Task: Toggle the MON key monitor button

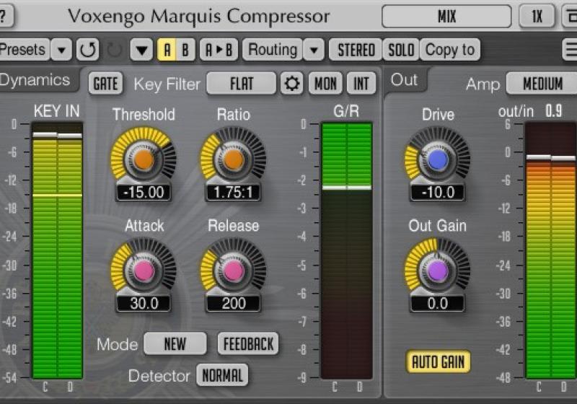Action: (x=325, y=84)
